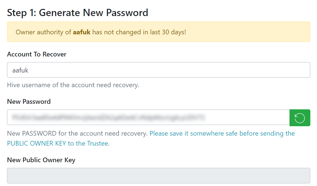Click the 'Step 1: Generate New Password' heading

pyautogui.click(x=77, y=13)
